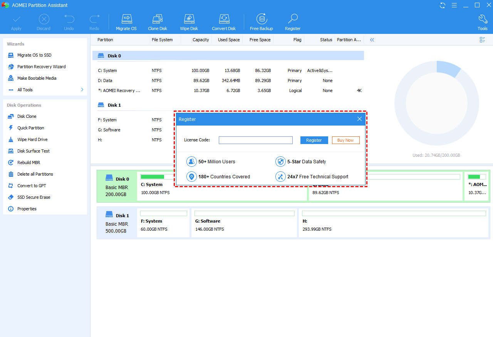Click the 24x7 Technical Support tools icon
The width and height of the screenshot is (493, 337).
(x=280, y=177)
